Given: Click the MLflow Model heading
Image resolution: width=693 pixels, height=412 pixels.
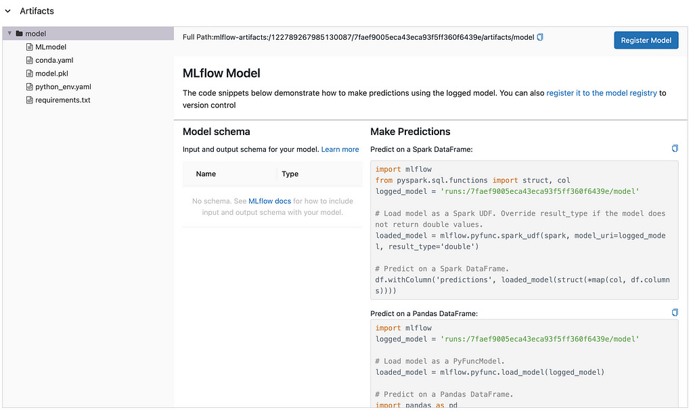Looking at the screenshot, I should [221, 73].
